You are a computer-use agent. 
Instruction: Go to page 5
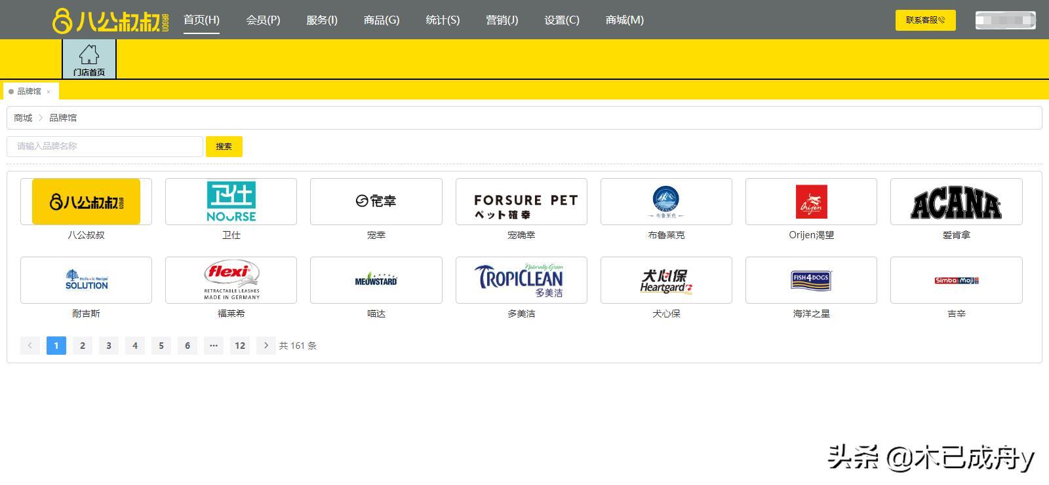click(161, 346)
